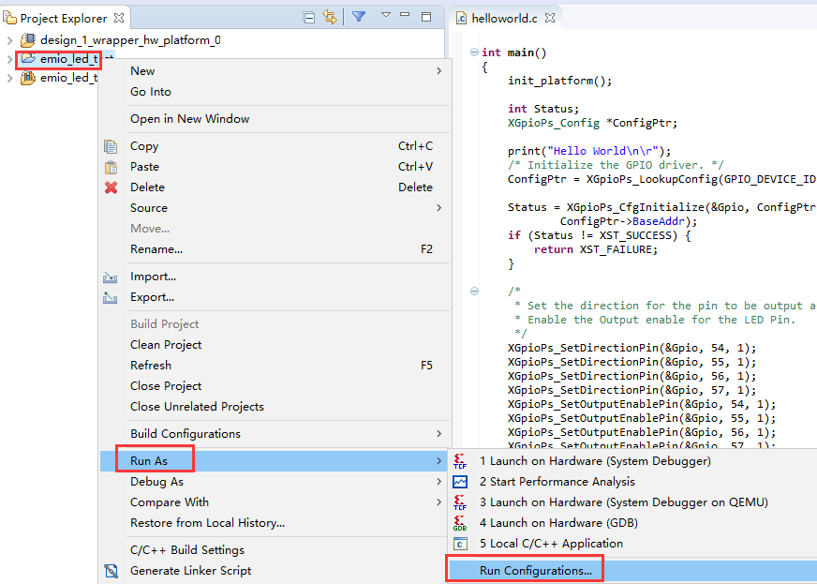Click the Import icon

[x=111, y=277]
